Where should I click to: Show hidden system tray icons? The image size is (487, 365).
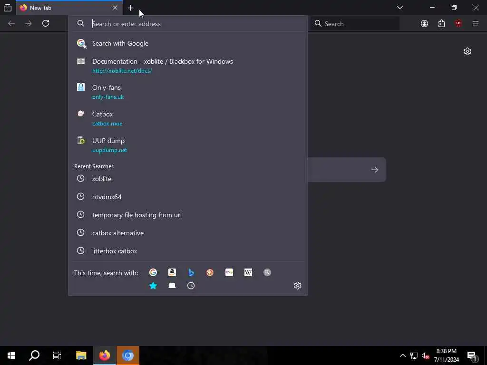coord(402,355)
